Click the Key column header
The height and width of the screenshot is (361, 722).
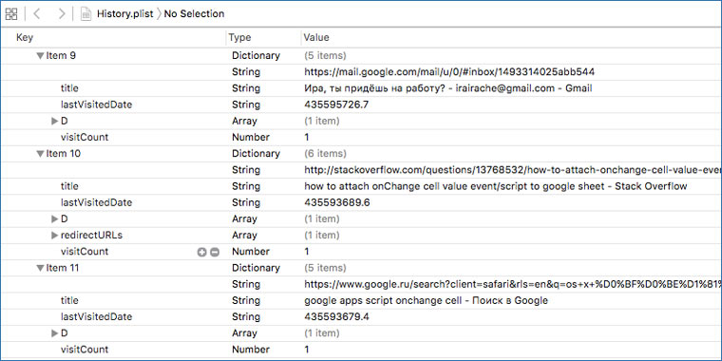[25, 37]
